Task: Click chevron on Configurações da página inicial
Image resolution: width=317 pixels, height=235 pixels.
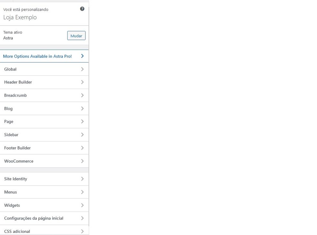Action: 82,218
